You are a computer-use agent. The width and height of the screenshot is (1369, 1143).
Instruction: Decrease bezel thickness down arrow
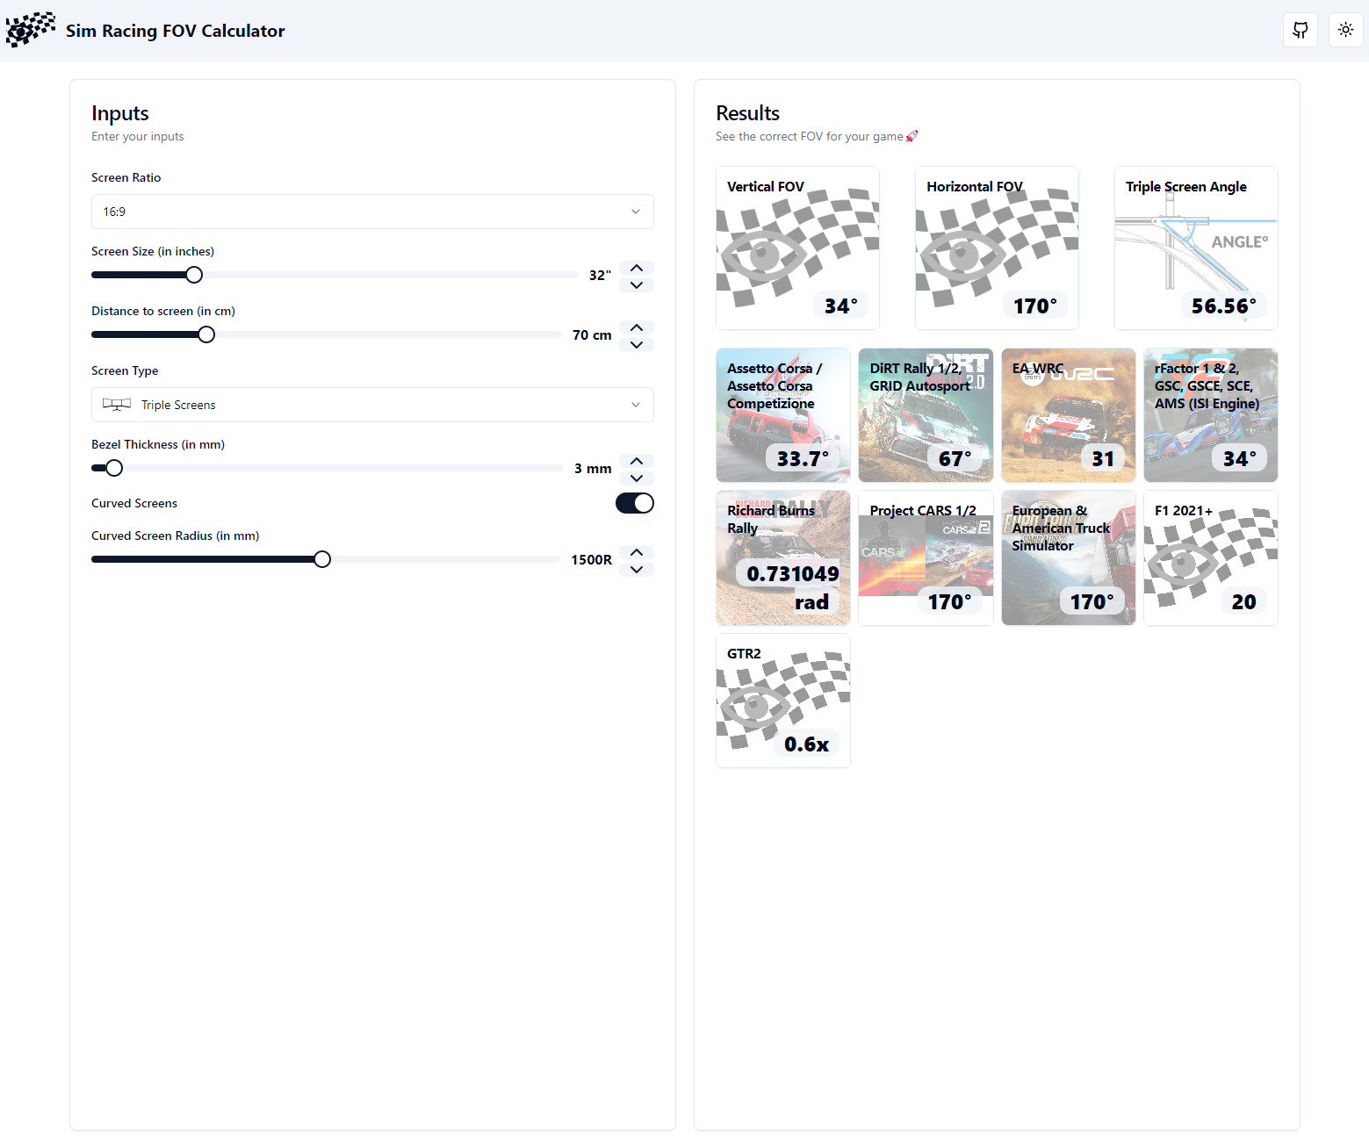[x=637, y=478]
